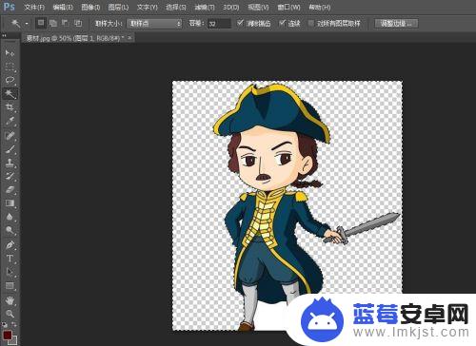Select the Crop tool
Image resolution: width=476 pixels, height=346 pixels.
[x=10, y=107]
